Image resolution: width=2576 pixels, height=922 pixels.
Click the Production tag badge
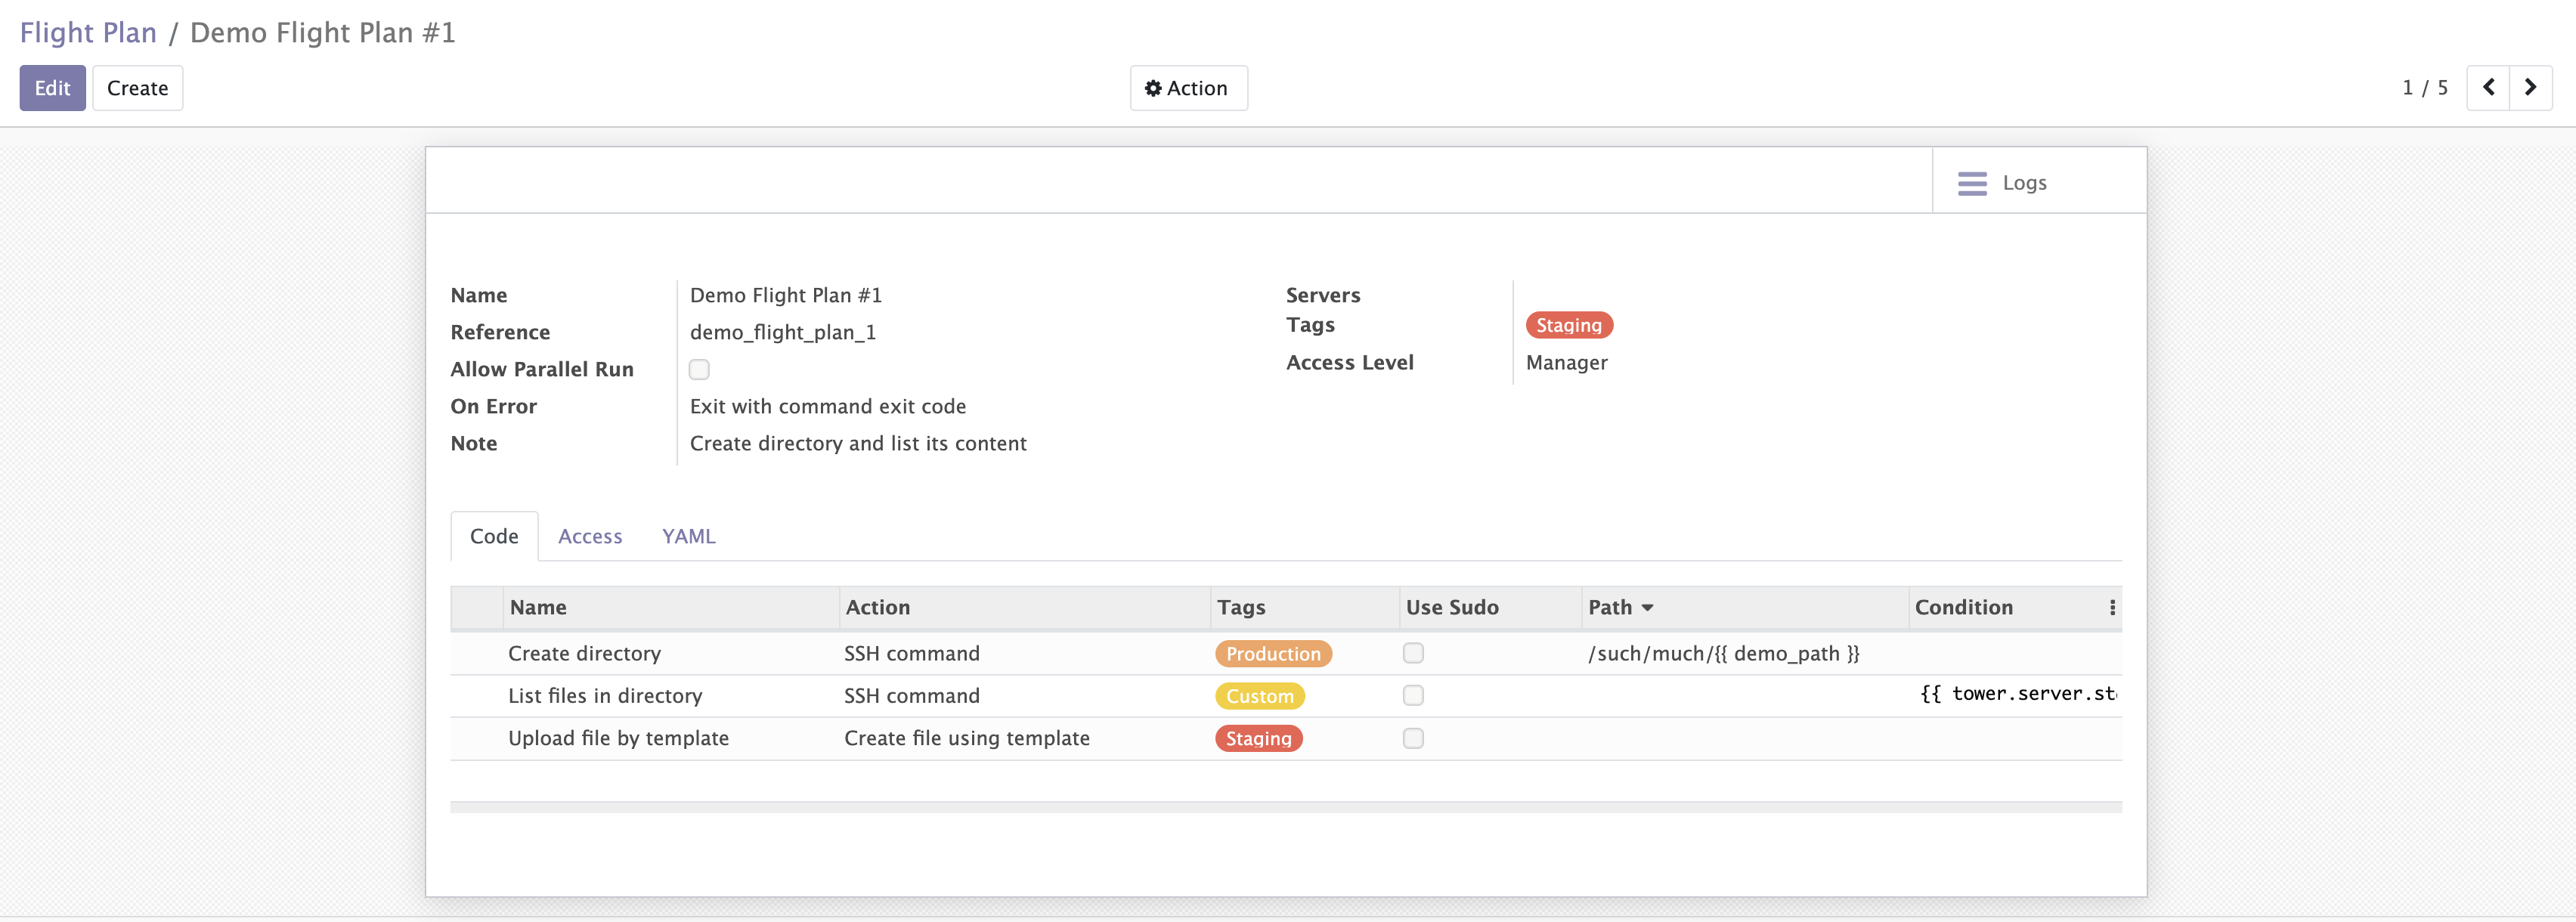(x=1272, y=654)
